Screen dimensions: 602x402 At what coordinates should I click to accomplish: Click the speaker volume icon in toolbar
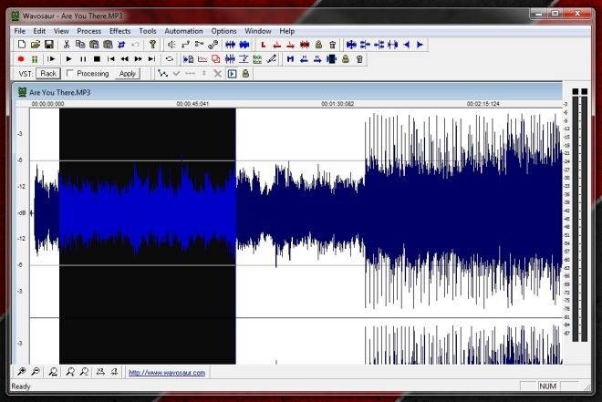coord(171,45)
